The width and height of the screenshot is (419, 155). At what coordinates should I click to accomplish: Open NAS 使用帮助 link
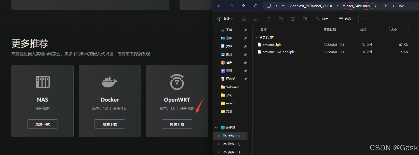coord(43,108)
